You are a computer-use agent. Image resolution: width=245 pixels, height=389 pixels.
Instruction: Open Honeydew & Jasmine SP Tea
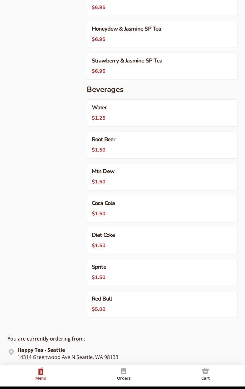pyautogui.click(x=162, y=34)
